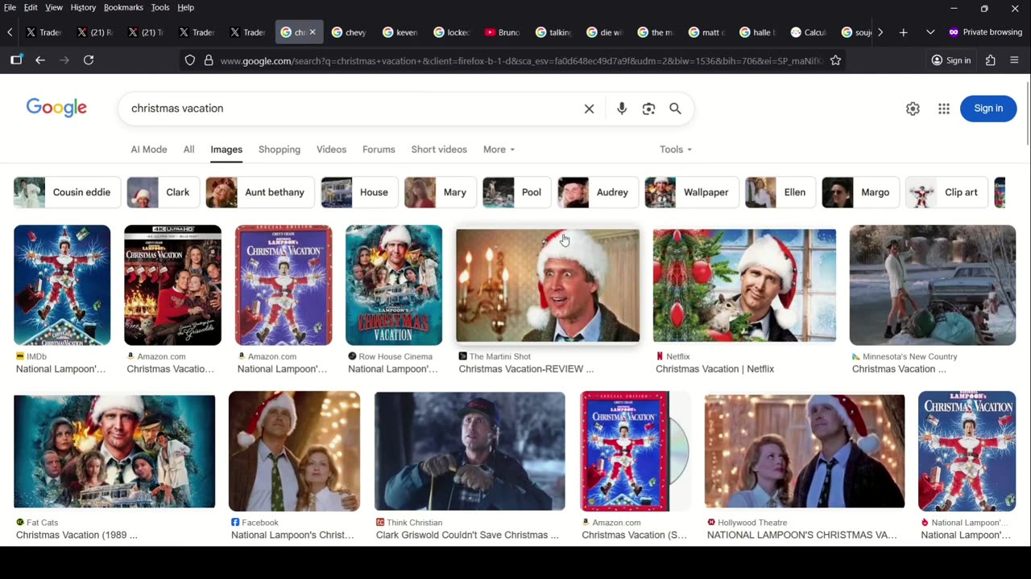
Task: Open Firefox application hamburger menu
Action: coord(1014,60)
